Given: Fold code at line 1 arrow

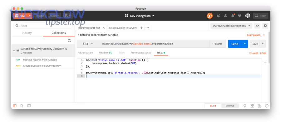Looking at the screenshot, I should coord(84,60).
